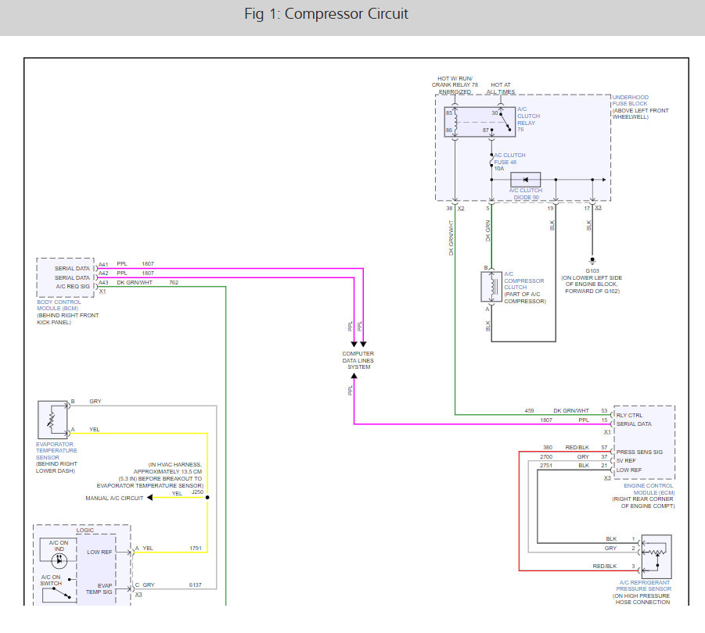The image size is (705, 633).
Task: Click the A/C compressor clutch coil symbol
Action: (x=491, y=287)
